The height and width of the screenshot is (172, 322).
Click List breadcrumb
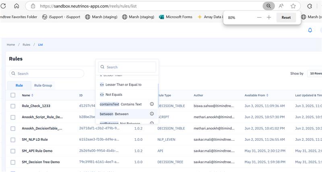tap(41, 45)
